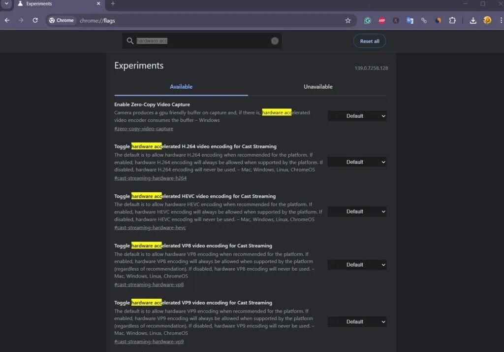Click the version number 139.0.7258.128
This screenshot has width=504, height=352.
[371, 68]
